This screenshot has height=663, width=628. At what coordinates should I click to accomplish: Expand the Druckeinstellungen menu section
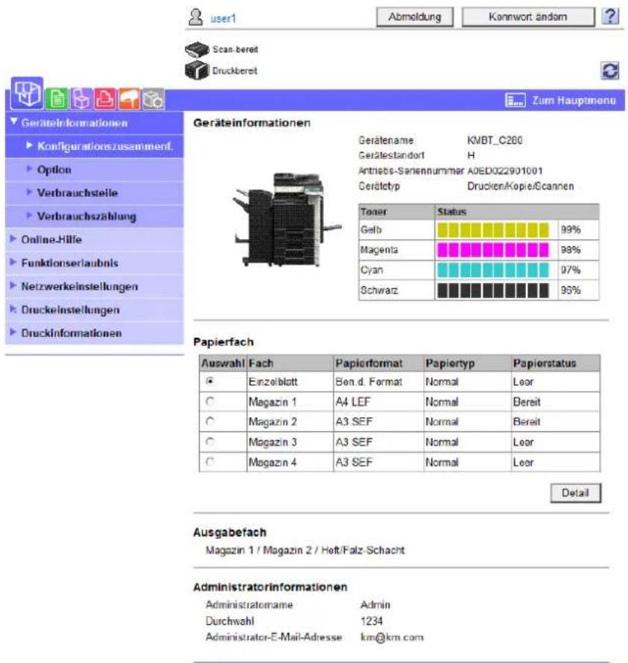95,310
